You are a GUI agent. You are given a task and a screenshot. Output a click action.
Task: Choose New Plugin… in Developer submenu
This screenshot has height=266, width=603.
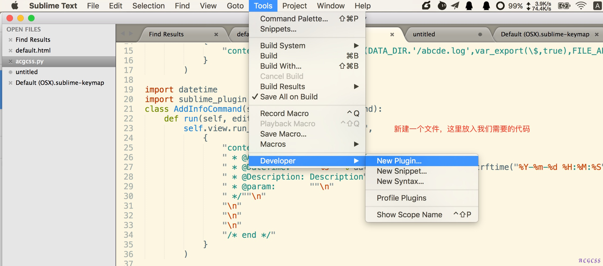(x=422, y=161)
